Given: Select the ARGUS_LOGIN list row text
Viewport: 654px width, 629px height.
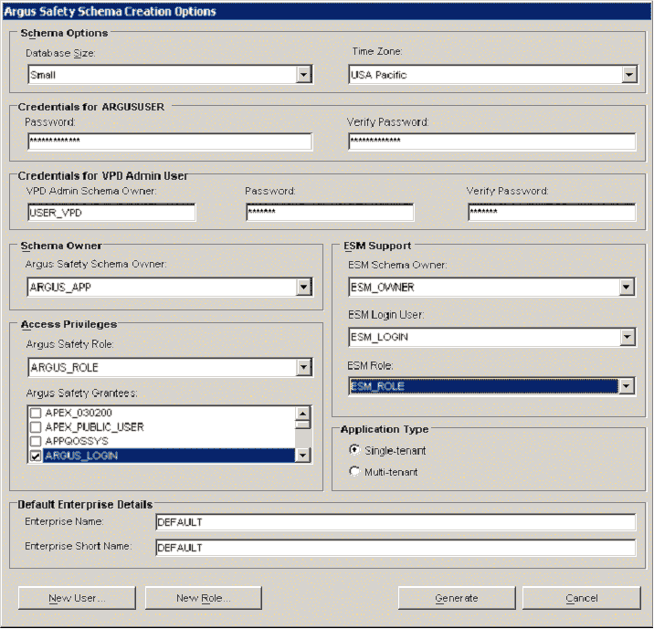Looking at the screenshot, I should [81, 456].
